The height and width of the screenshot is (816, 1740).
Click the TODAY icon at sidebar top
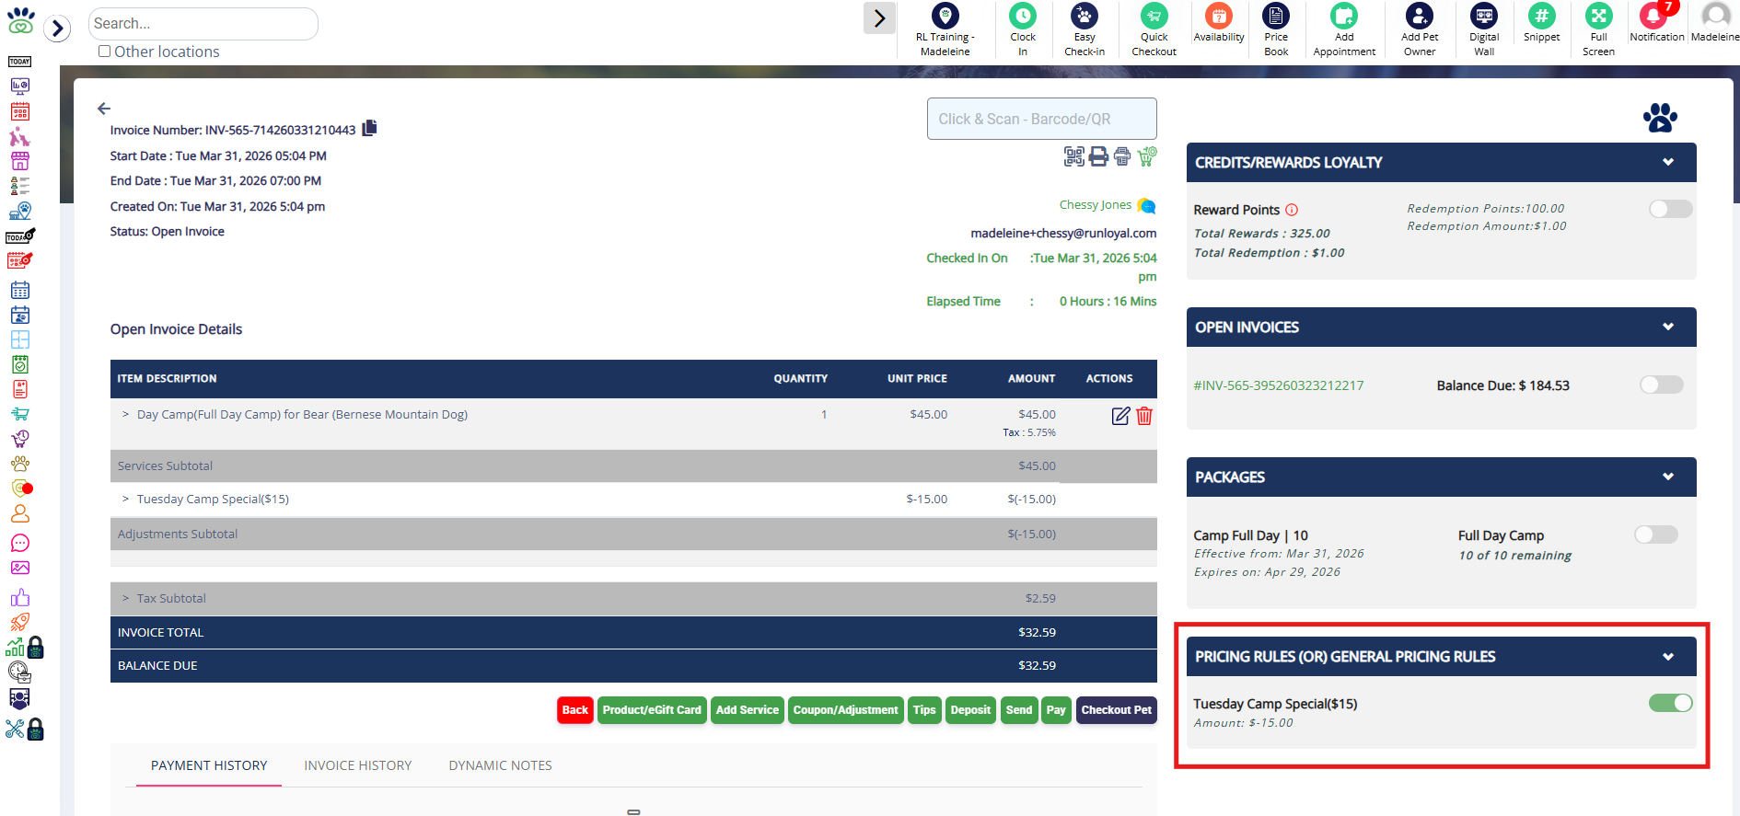pos(19,62)
